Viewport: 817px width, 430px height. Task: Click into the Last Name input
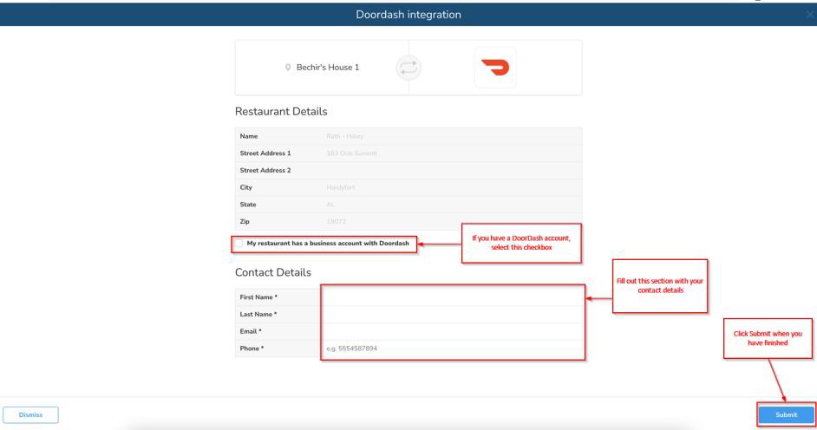451,314
